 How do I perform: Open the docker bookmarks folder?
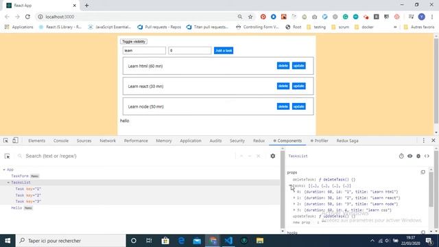364,27
